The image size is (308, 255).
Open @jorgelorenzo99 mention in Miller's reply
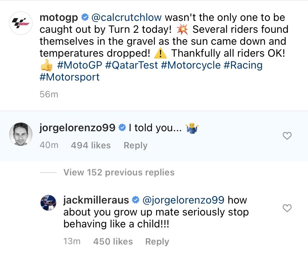pos(183,200)
